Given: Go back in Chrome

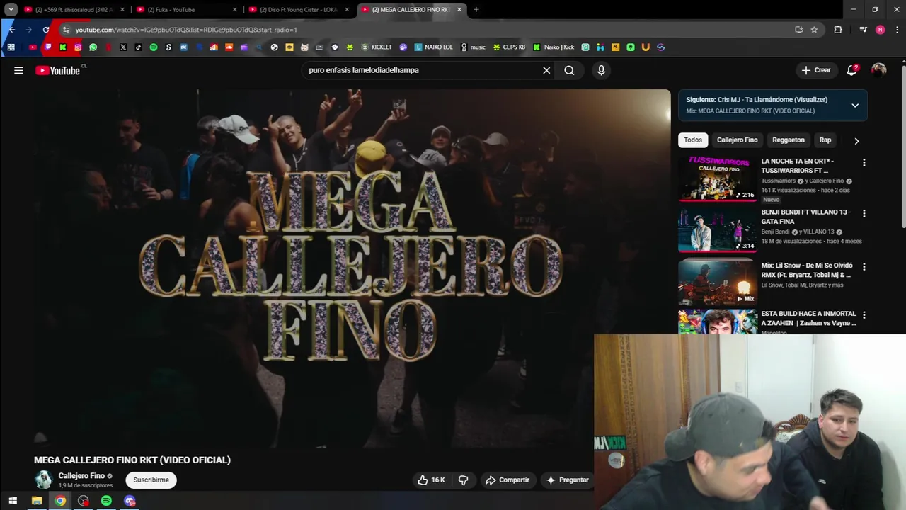Looking at the screenshot, I should (x=11, y=30).
